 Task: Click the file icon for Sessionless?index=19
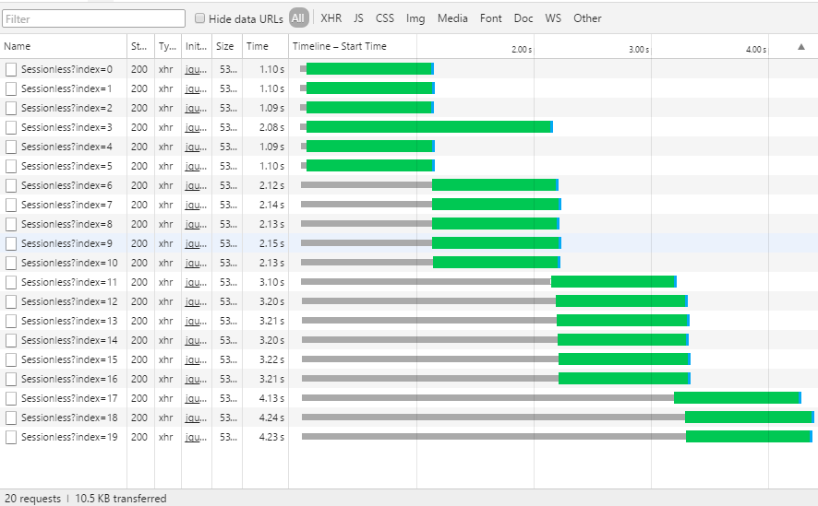click(x=11, y=437)
